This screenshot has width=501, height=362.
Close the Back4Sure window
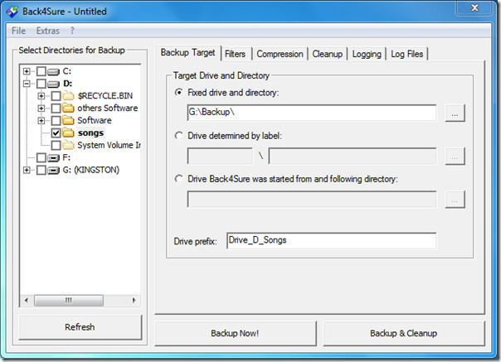474,7
